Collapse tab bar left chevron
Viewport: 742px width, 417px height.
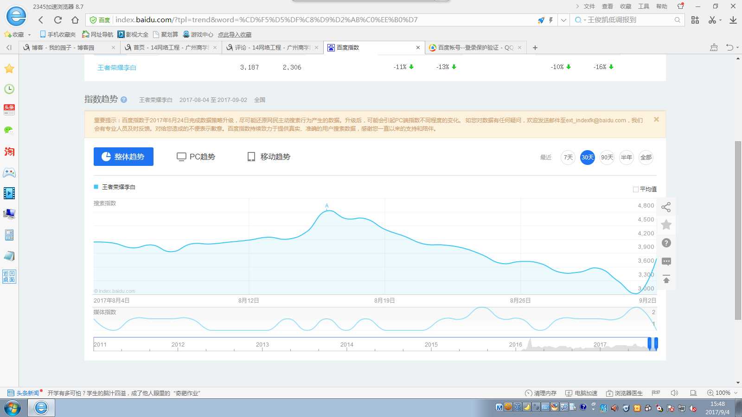coord(9,47)
